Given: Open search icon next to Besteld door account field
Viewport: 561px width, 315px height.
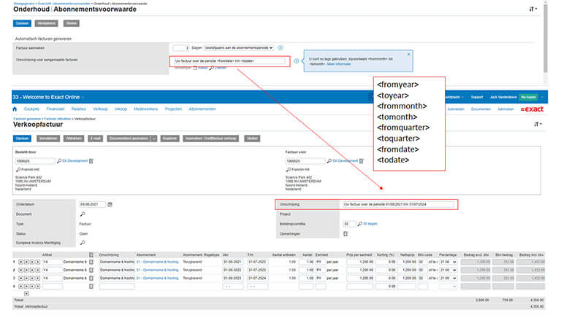Looking at the screenshot, I should coord(59,161).
